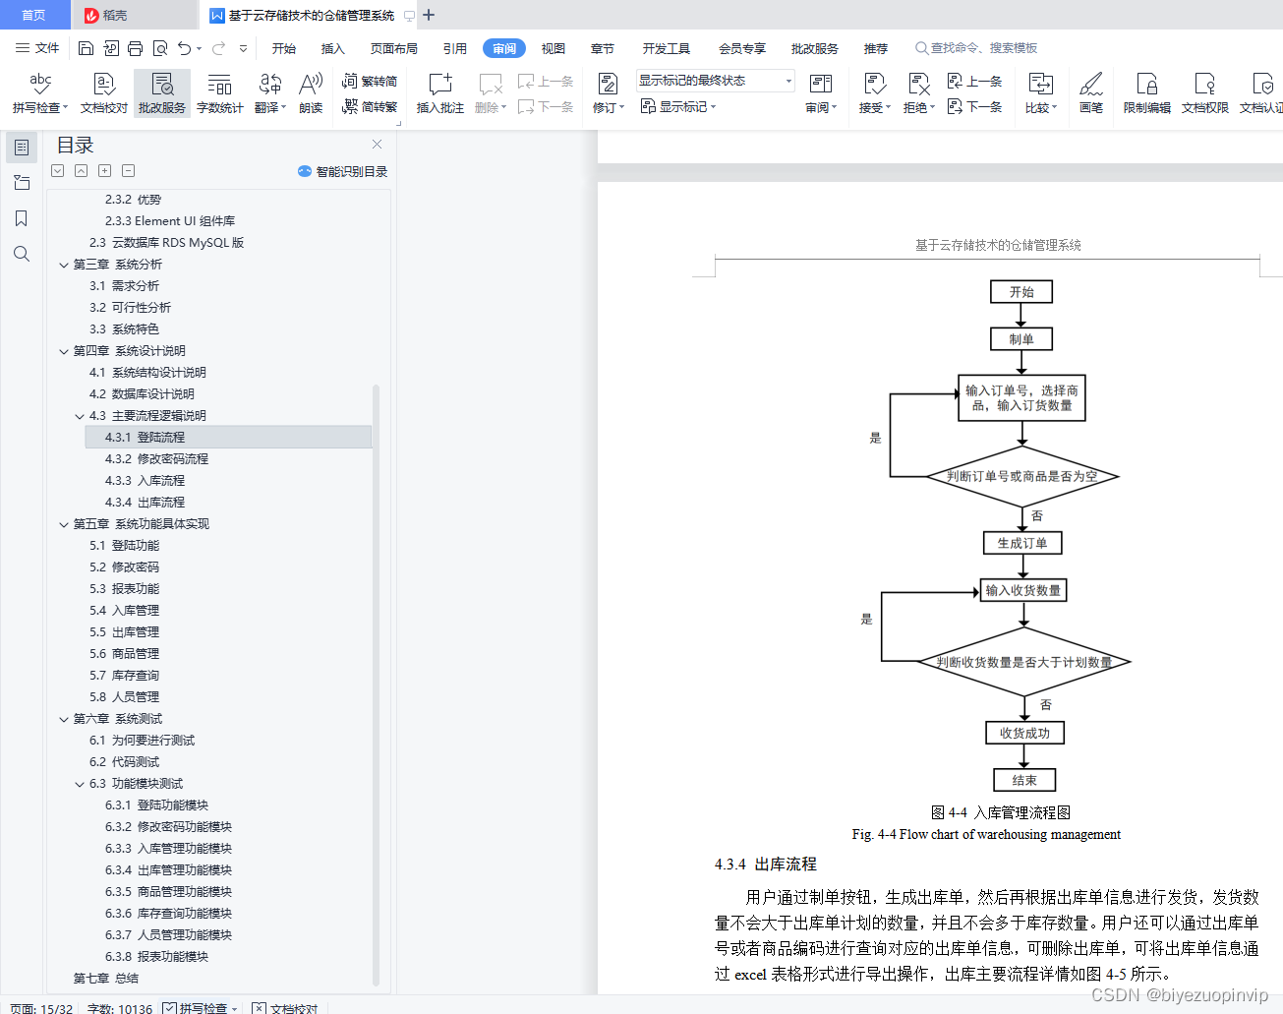Toggle the 批改服务 correction service
This screenshot has width=1283, height=1014.
tap(161, 92)
